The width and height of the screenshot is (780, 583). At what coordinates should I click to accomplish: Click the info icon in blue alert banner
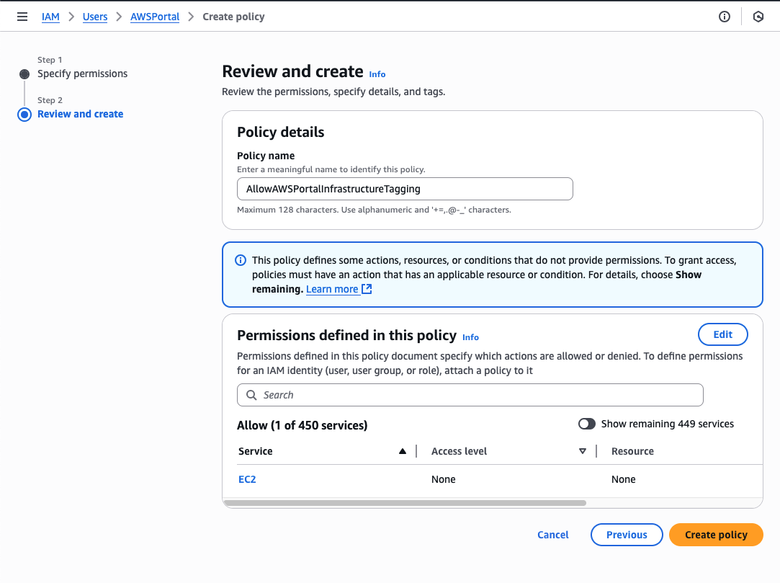coord(241,260)
